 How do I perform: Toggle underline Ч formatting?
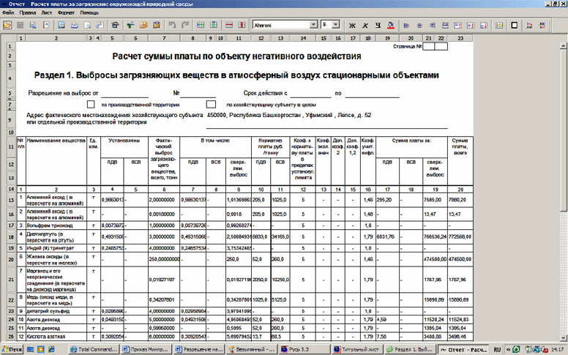pos(378,25)
